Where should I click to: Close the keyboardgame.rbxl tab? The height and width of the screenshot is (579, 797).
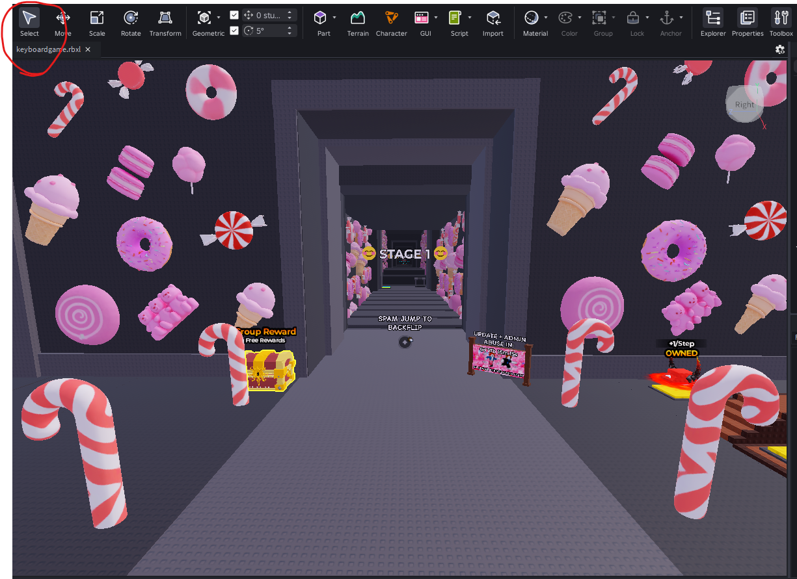(x=88, y=49)
